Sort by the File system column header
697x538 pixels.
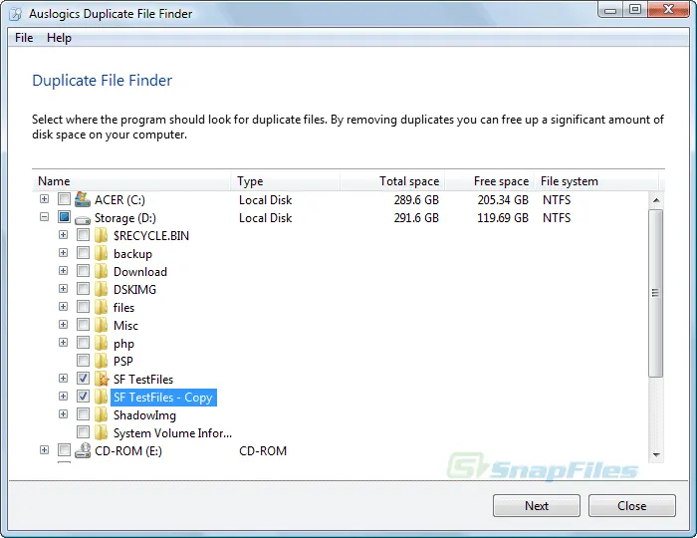coord(596,181)
